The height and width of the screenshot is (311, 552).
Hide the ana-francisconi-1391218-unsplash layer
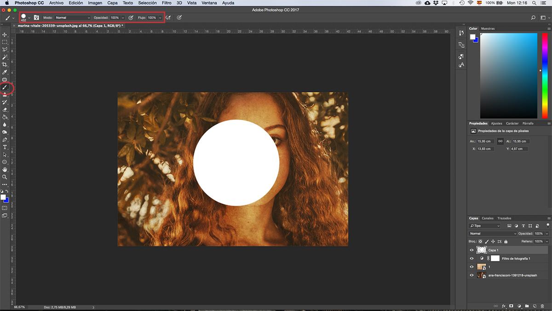(471, 275)
